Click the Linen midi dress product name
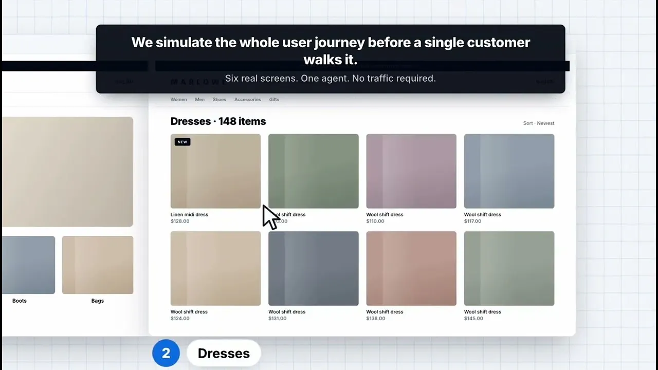658x370 pixels. coord(189,215)
